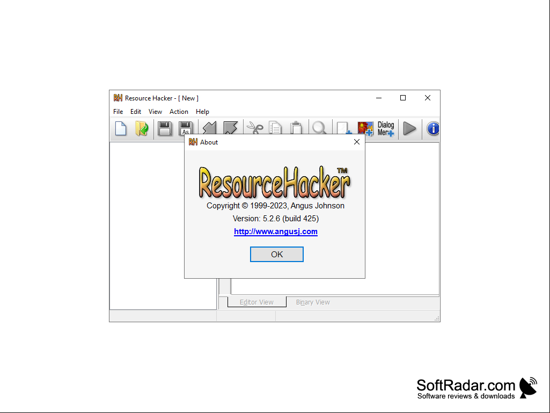This screenshot has height=413, width=550.
Task: Open the http://www.angusj.com link
Action: tap(276, 232)
